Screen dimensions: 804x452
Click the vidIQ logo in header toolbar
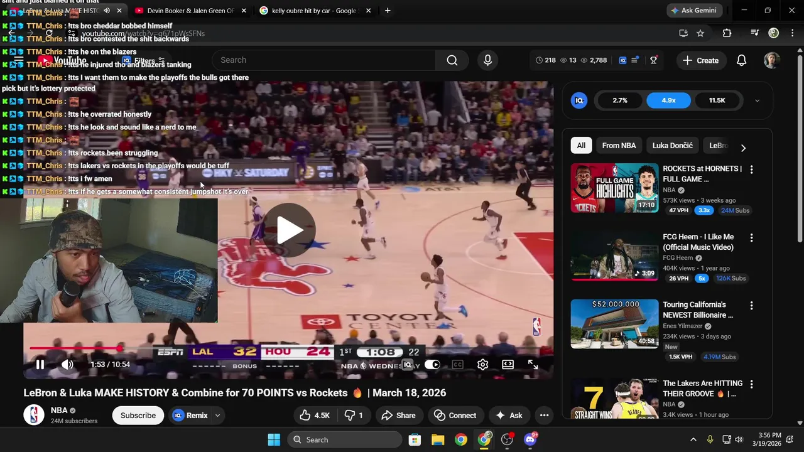click(622, 60)
